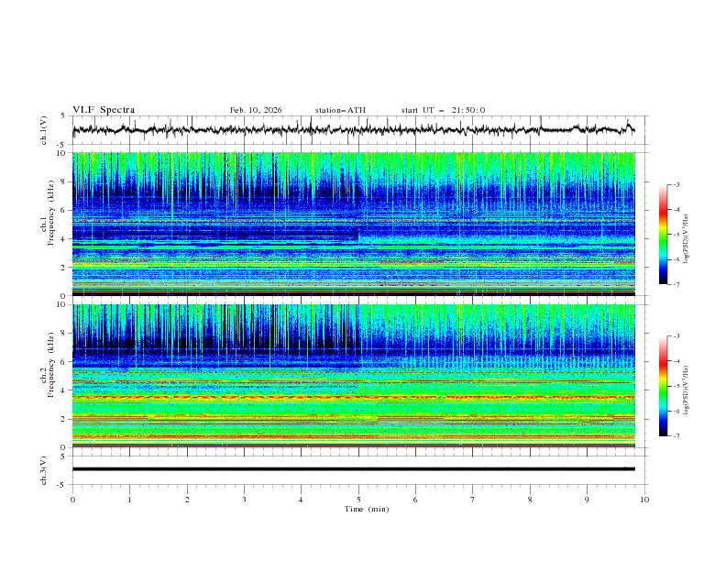Click the ch.1 Frequency (kHz) axis label
Viewport: 726px width, 561px height.
point(48,214)
